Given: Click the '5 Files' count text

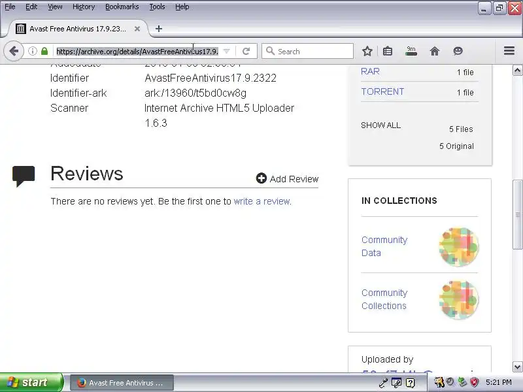Looking at the screenshot, I should (x=461, y=129).
